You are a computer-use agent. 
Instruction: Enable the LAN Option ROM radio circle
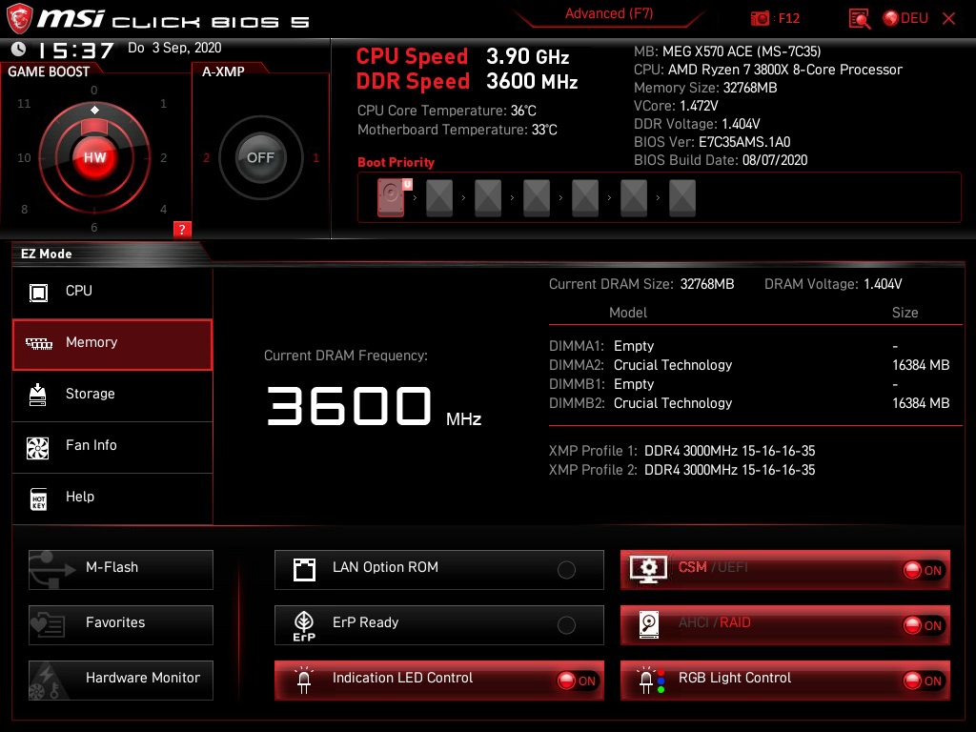(566, 570)
